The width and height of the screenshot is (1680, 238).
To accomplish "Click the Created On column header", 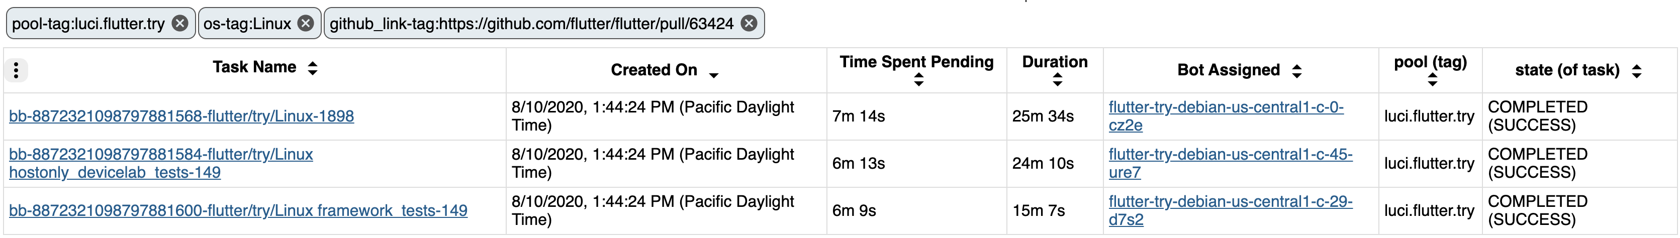I will tap(654, 70).
